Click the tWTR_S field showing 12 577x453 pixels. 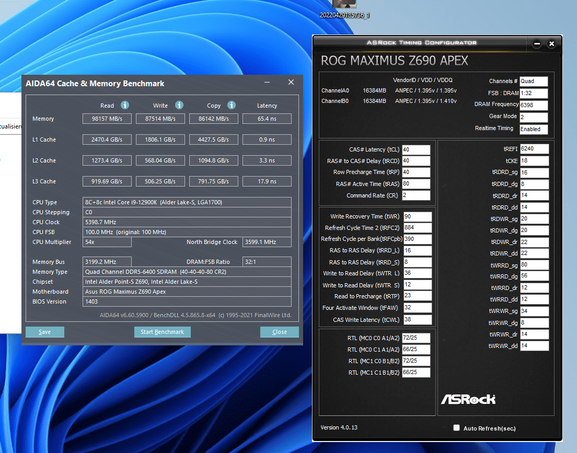[x=417, y=285]
